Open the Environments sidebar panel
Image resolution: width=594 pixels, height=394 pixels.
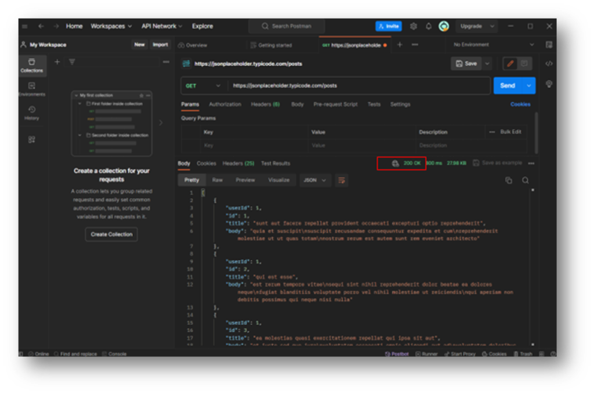[32, 88]
